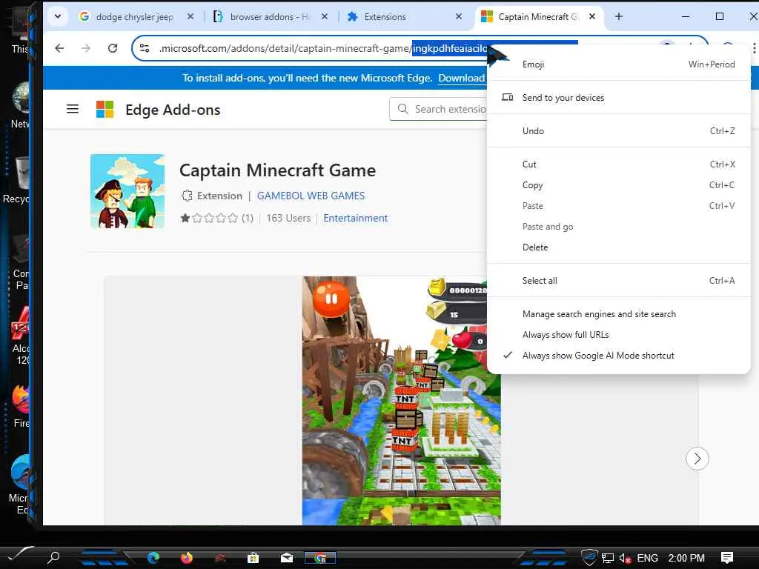Open Manage search engines and site search
This screenshot has width=759, height=569.
619,314
